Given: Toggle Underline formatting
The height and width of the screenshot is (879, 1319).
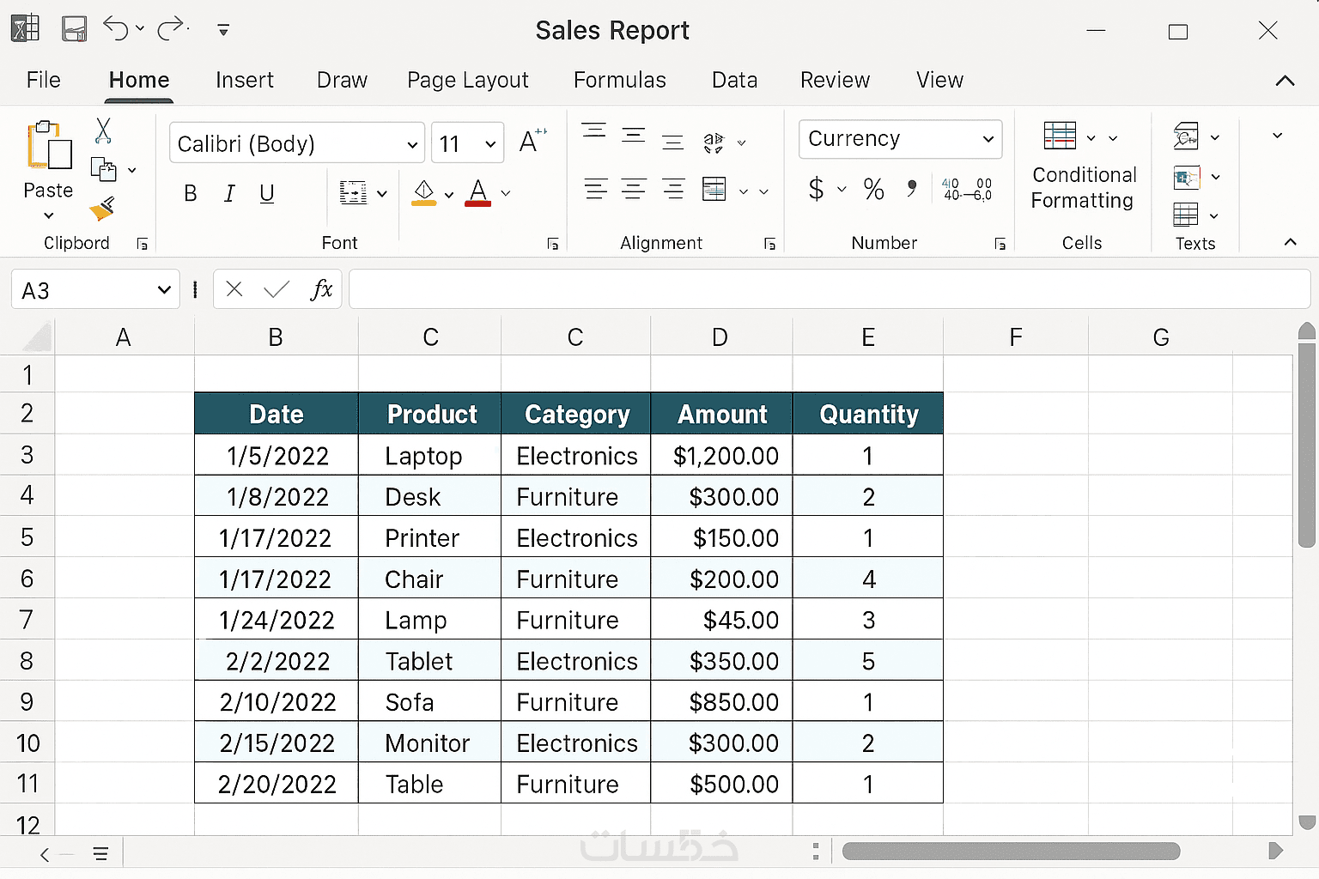Looking at the screenshot, I should 267,194.
